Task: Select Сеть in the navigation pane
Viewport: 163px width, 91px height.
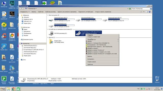Action: 24,60
